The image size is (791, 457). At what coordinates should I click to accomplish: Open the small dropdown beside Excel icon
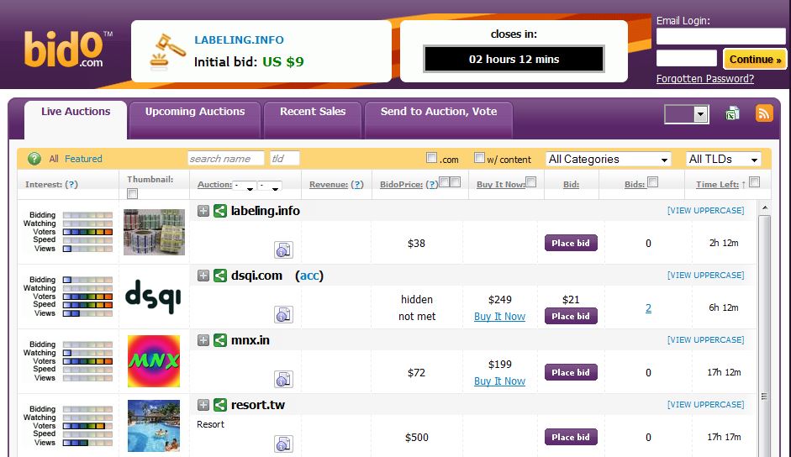click(687, 114)
